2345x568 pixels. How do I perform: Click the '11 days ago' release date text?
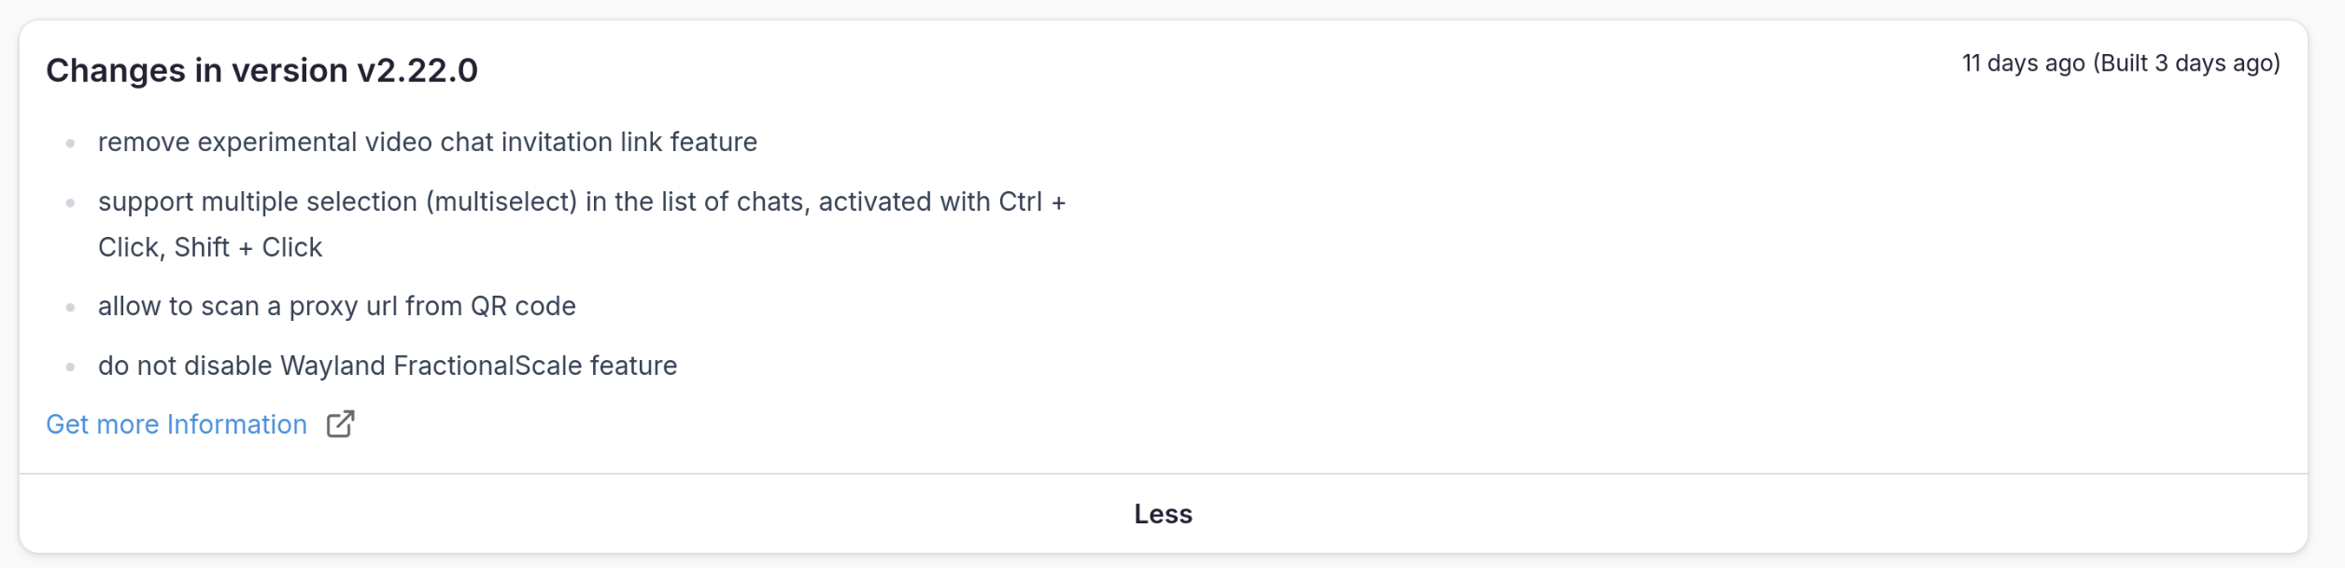coord(2023,63)
